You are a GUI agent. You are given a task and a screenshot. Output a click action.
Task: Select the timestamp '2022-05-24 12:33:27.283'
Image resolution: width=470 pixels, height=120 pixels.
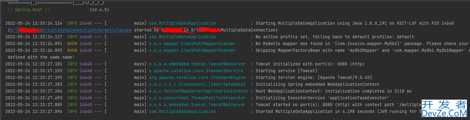coord(34,84)
